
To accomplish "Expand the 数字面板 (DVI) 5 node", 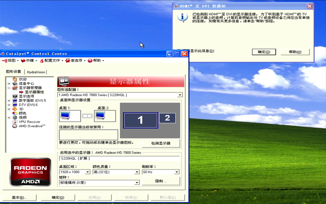I will 9,101.
